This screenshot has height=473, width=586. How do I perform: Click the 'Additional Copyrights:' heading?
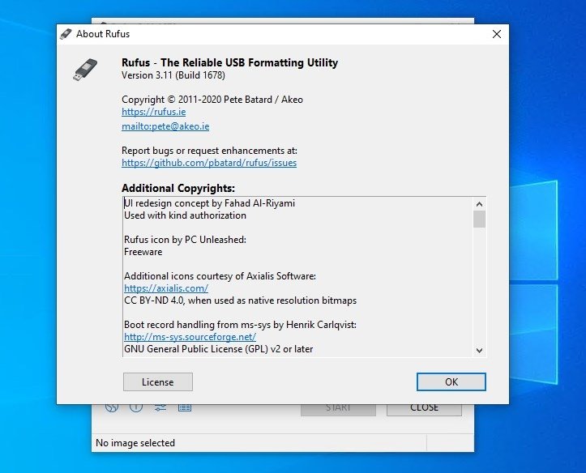(178, 188)
